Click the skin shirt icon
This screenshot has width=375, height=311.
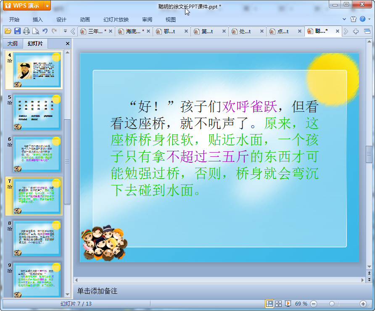coord(353,19)
